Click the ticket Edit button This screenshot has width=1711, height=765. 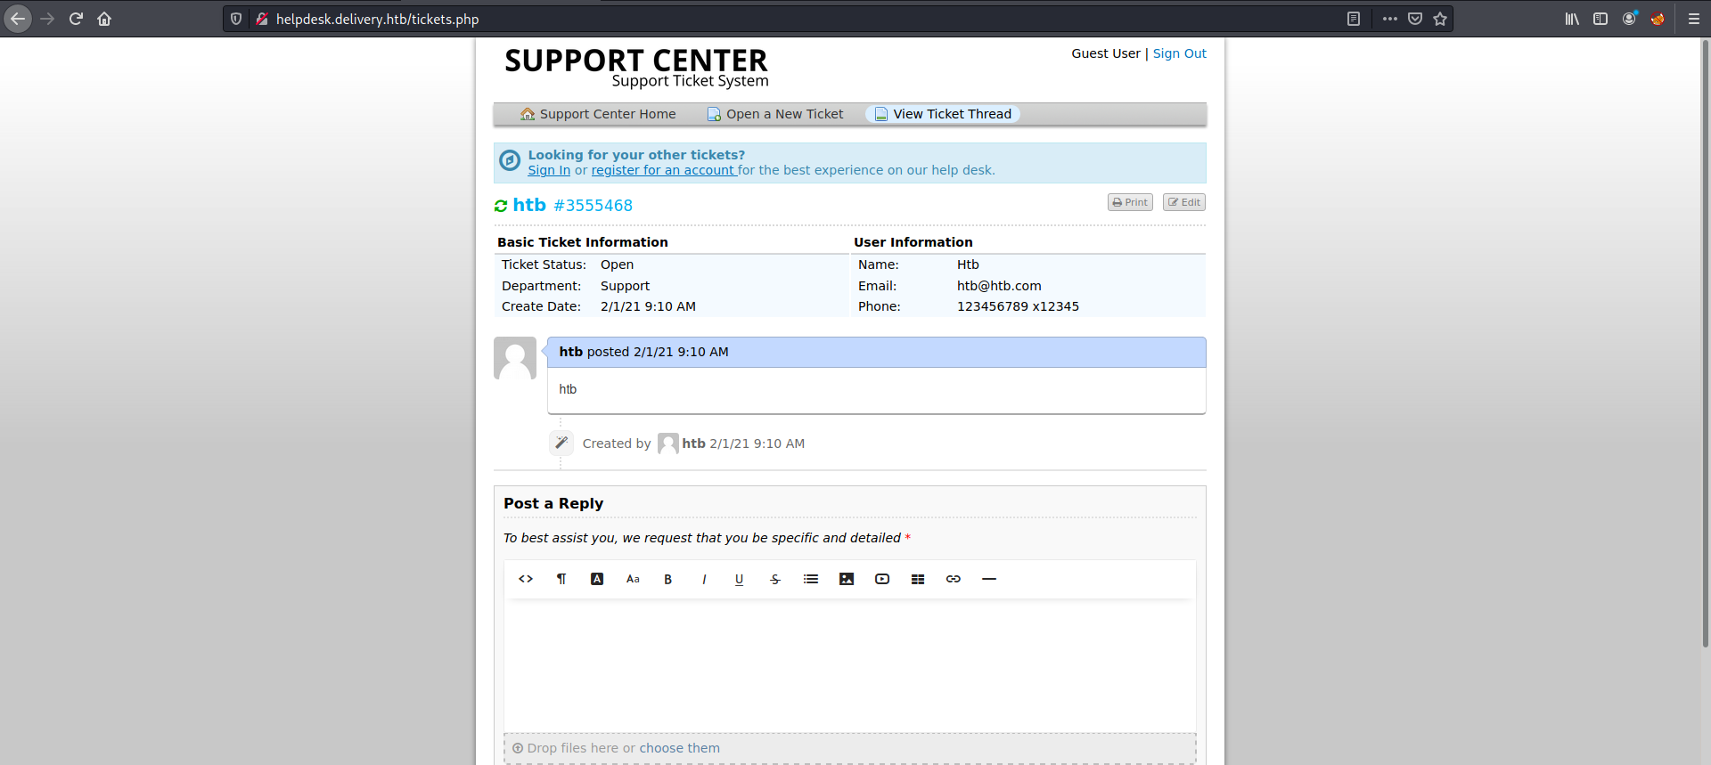coord(1184,202)
